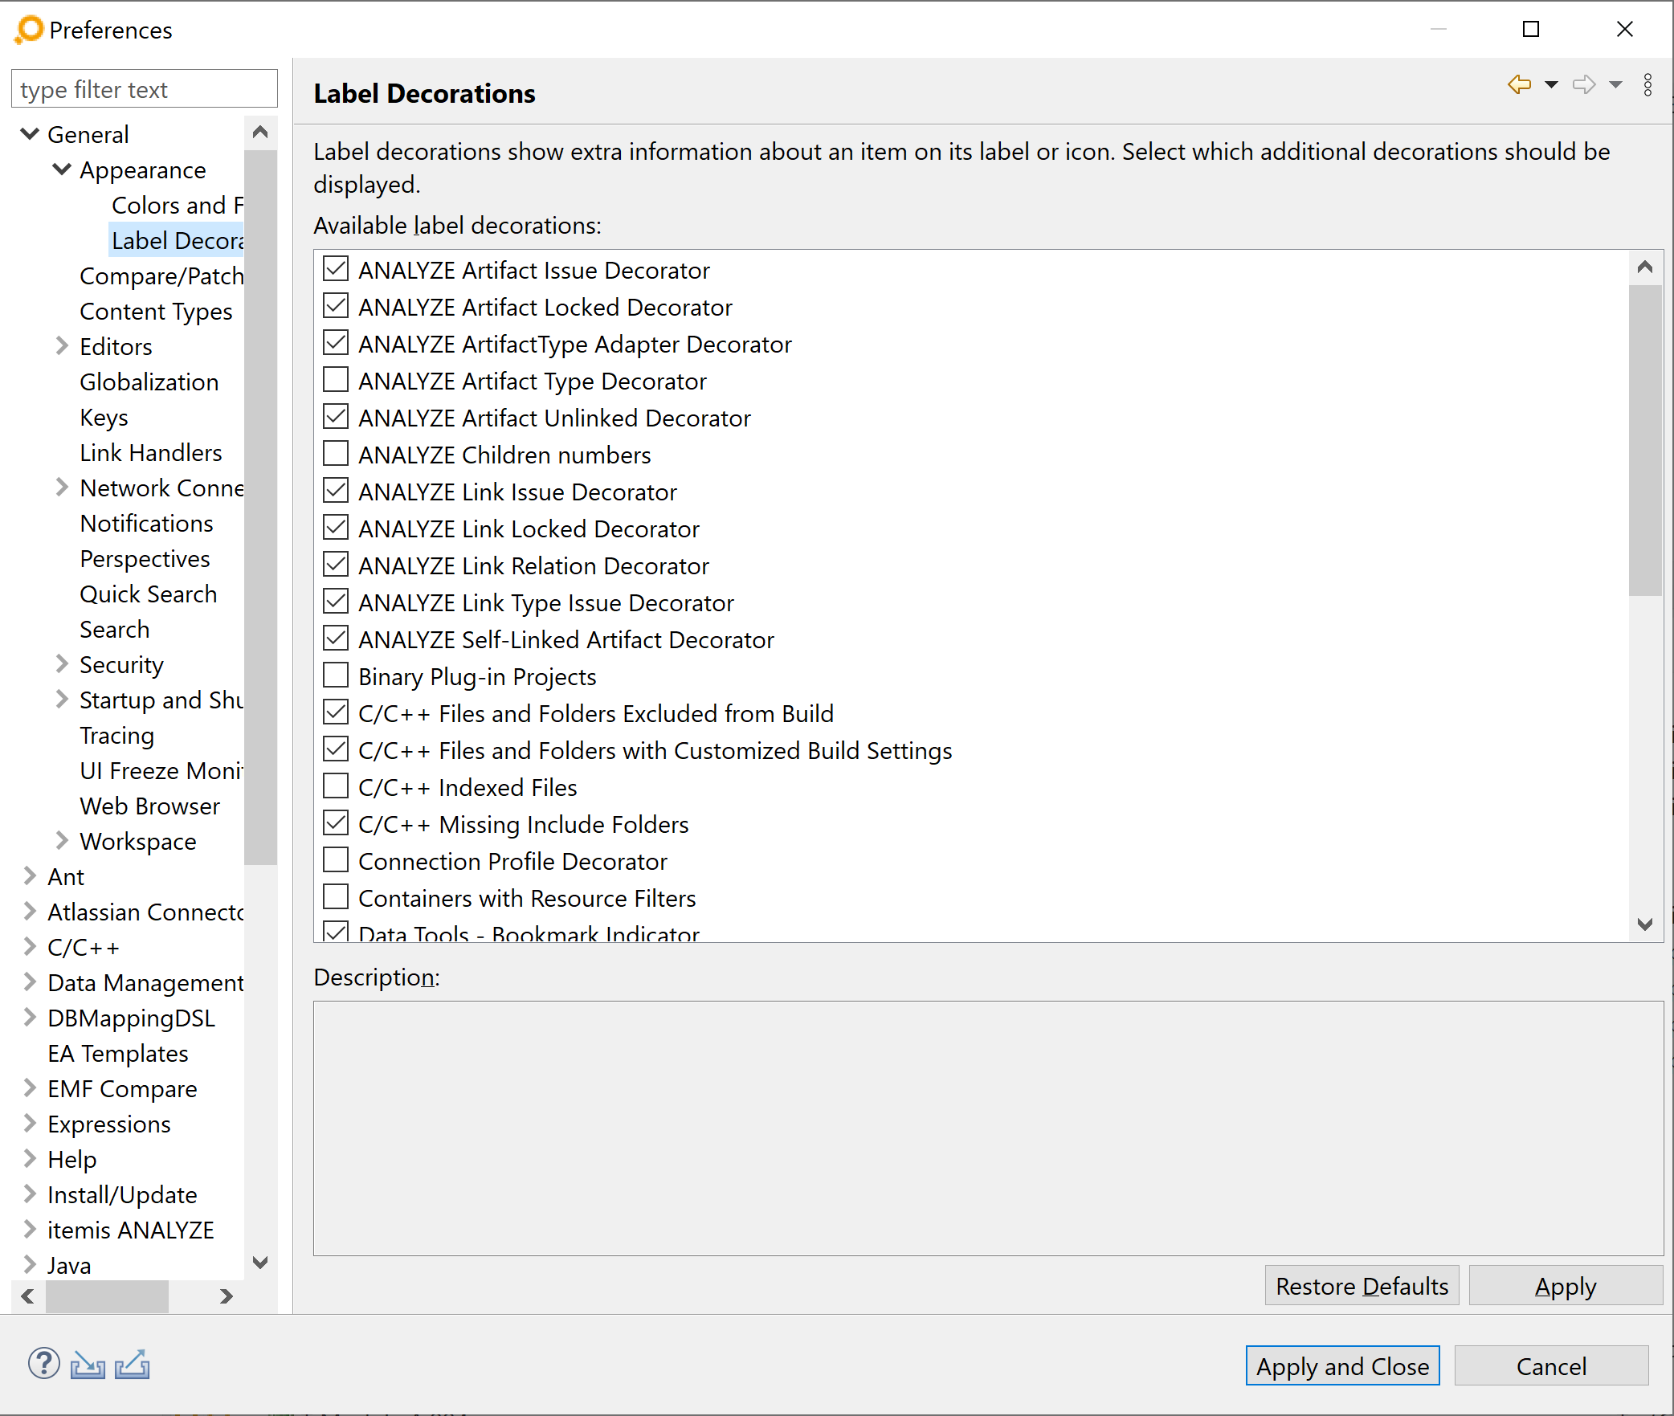The height and width of the screenshot is (1416, 1674).
Task: Open forward history dropdown arrow
Action: click(x=1615, y=85)
